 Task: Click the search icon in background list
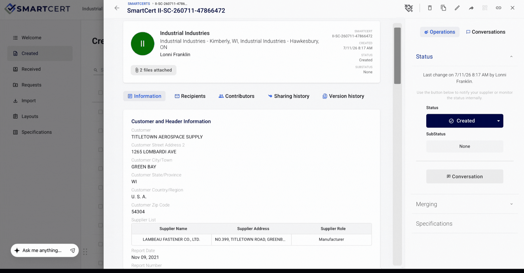[x=96, y=70]
